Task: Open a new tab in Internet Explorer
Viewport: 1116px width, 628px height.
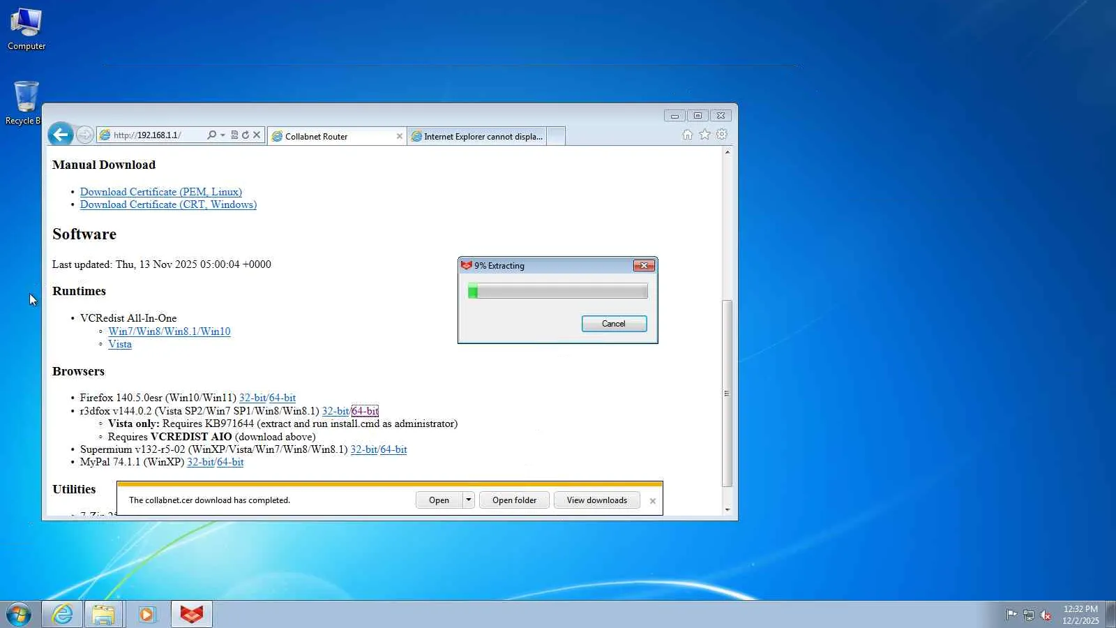Action: point(556,136)
